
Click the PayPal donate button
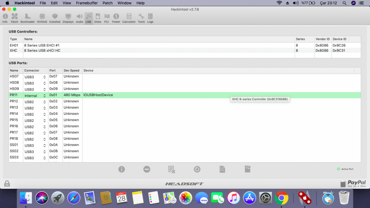353,184
